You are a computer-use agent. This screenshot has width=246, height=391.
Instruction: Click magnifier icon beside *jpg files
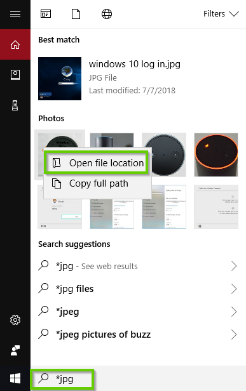tap(43, 288)
